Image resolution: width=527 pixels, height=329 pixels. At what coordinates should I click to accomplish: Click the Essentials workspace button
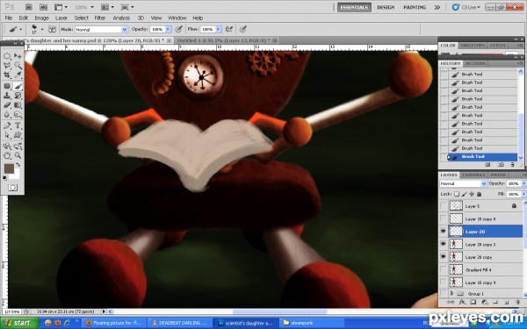click(354, 7)
